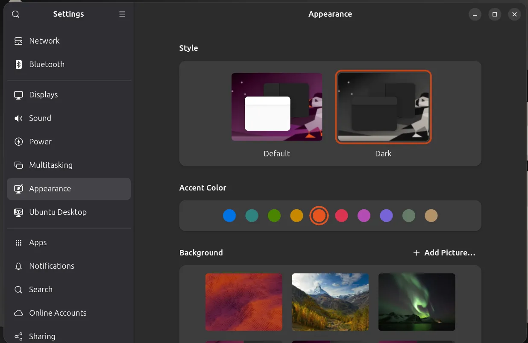Click the Multitasking sidebar icon
The height and width of the screenshot is (343, 528).
click(x=18, y=165)
